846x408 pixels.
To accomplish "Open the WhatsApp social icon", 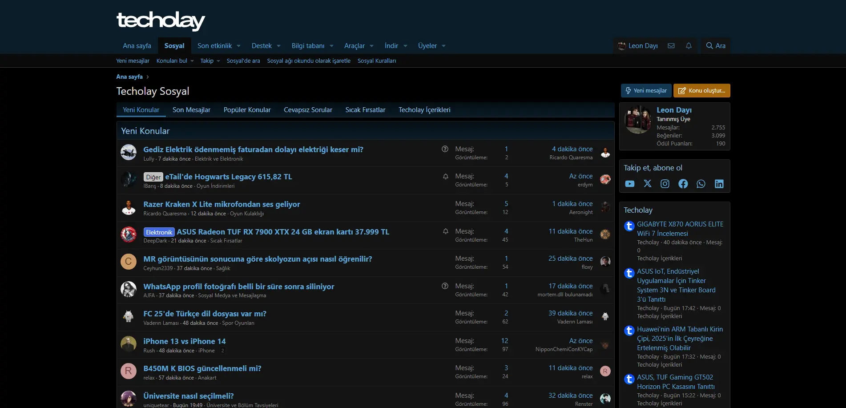I will coord(701,184).
